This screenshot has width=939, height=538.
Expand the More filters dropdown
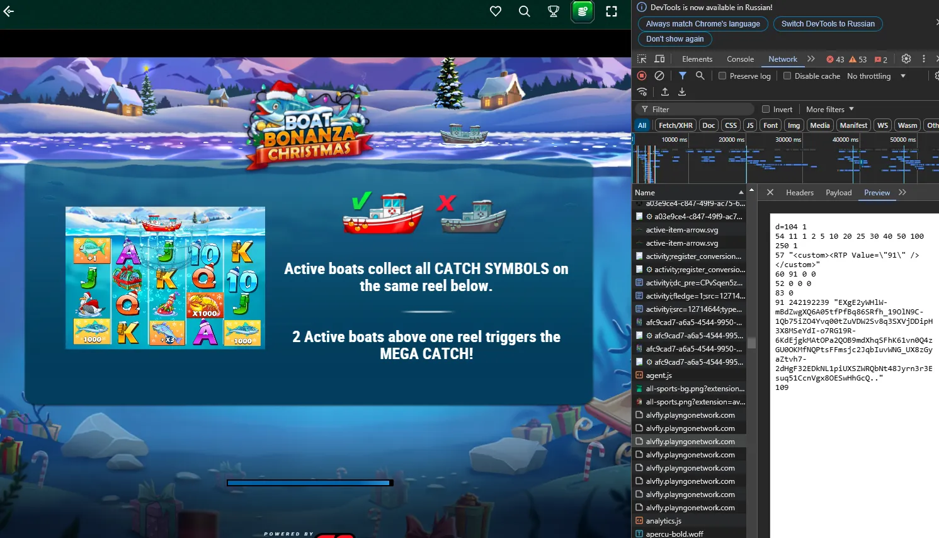[x=829, y=109]
